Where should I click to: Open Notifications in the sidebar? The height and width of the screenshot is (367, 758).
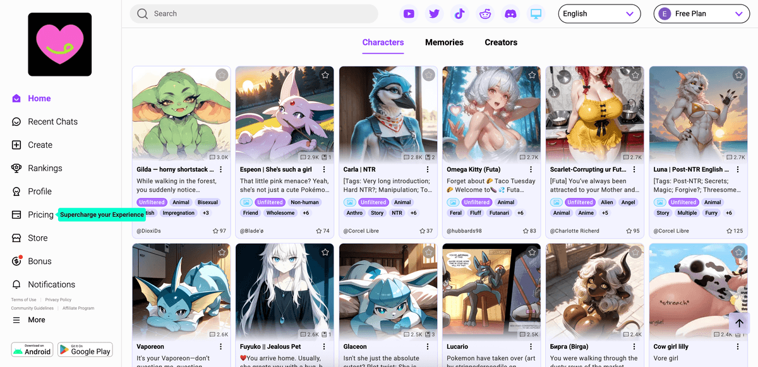43,285
